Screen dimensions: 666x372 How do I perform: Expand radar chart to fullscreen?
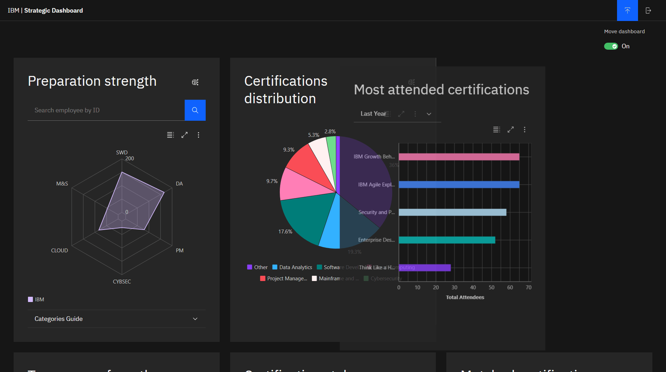[184, 135]
